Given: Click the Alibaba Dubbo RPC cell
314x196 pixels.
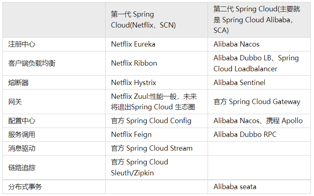Looking at the screenshot, I should click(245, 134).
